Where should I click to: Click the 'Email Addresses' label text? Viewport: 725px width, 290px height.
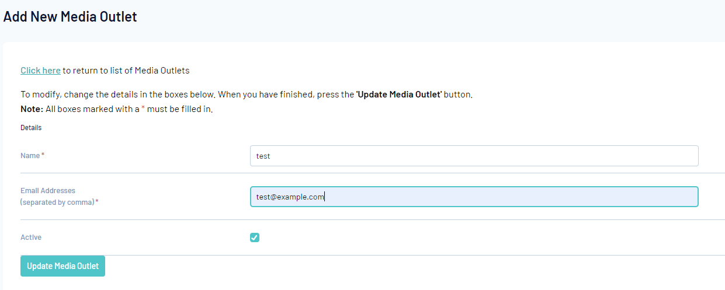48,191
